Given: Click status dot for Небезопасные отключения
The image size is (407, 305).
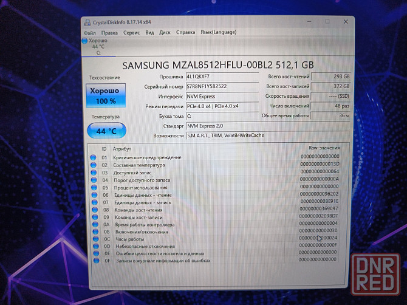Looking at the screenshot, I should (96, 246).
